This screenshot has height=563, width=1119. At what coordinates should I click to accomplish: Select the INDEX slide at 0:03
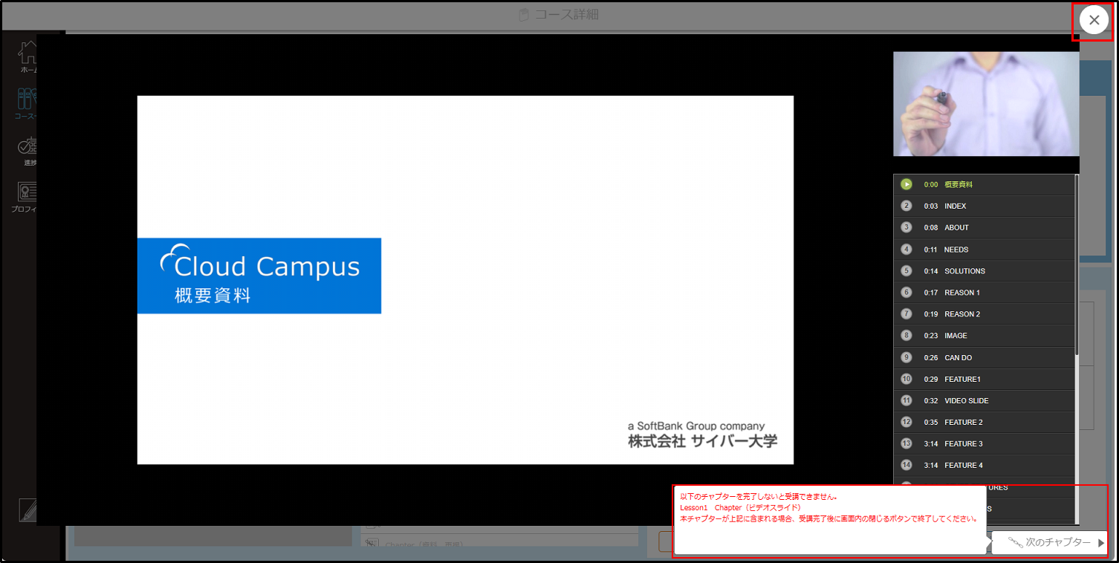point(984,206)
